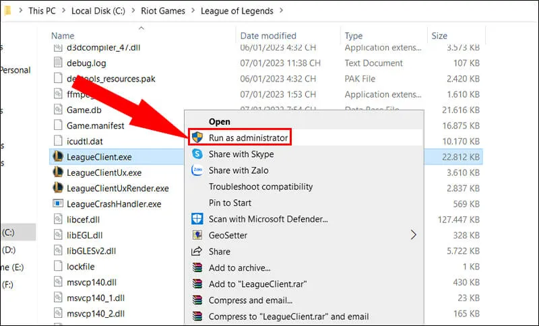Image resolution: width=539 pixels, height=326 pixels.
Task: Expand chevron after This PC in address bar
Action: click(x=63, y=11)
